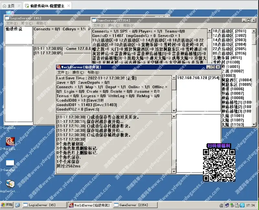This screenshot has height=210, width=259.
Task: Click the fourth system tray icon
Action: (237, 205)
